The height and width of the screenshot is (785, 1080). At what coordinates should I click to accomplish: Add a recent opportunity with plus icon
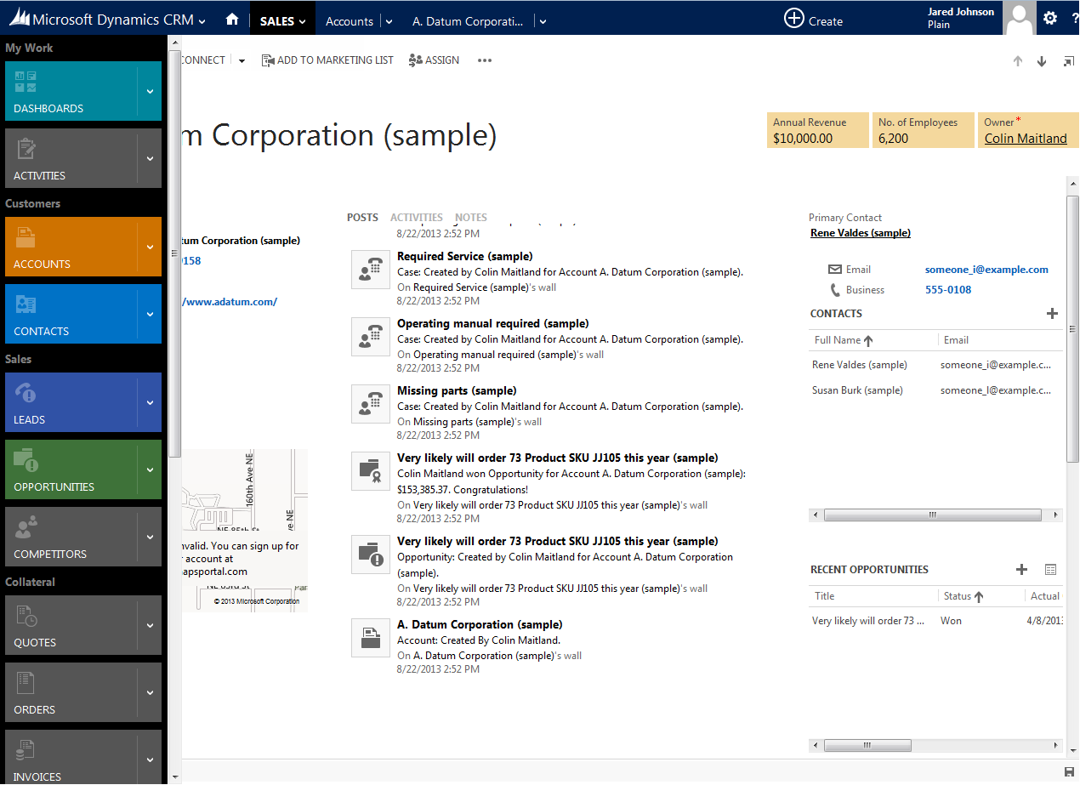(1022, 570)
